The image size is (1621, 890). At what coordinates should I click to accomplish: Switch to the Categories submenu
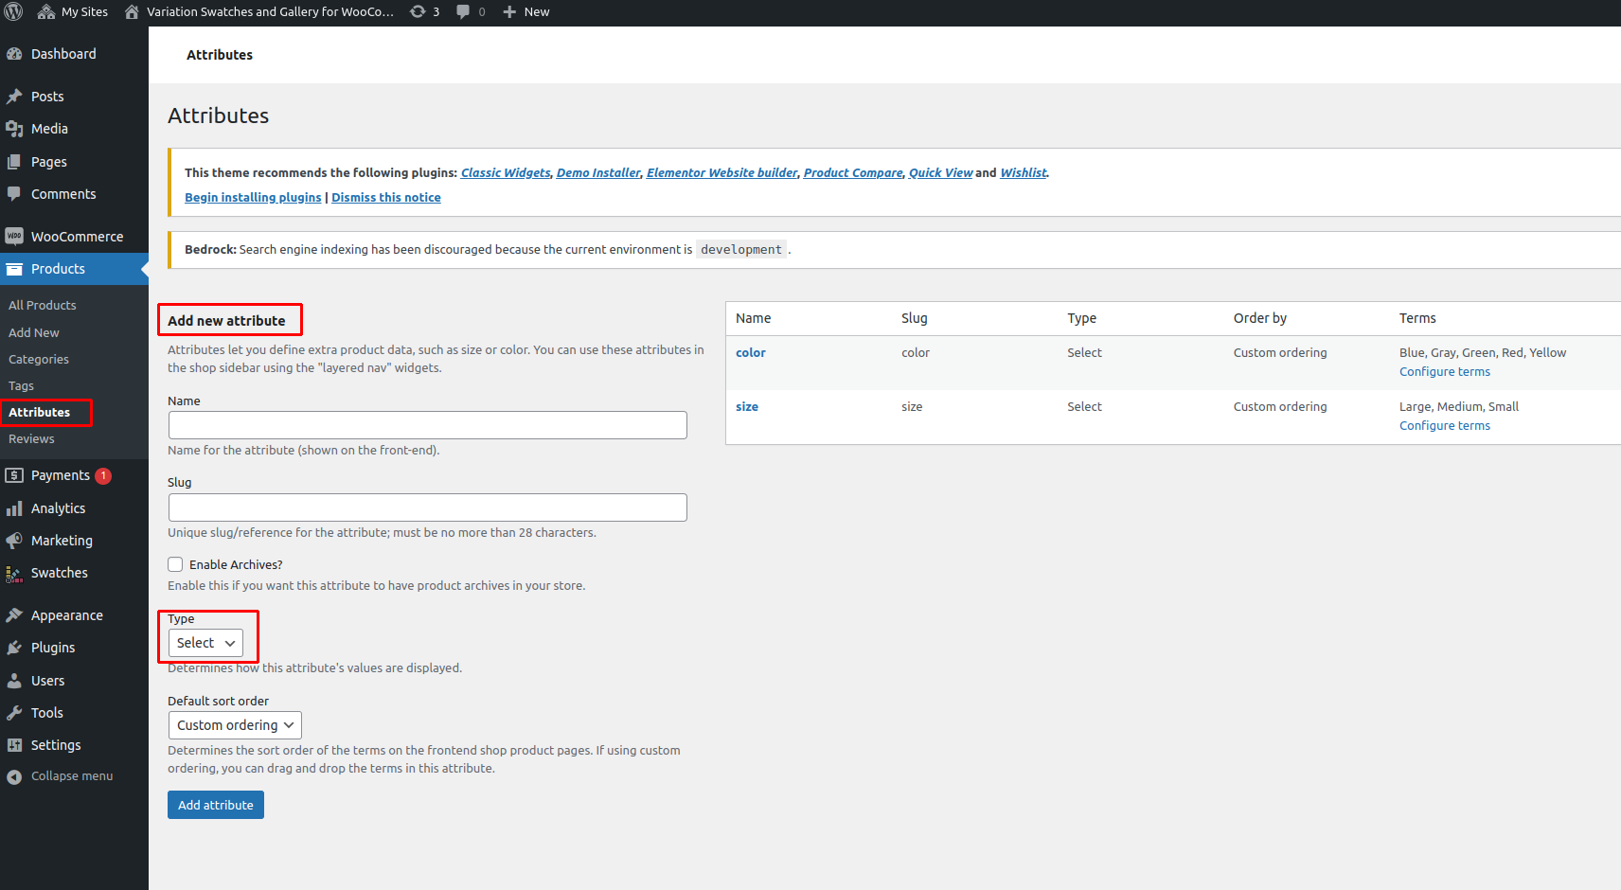[38, 359]
